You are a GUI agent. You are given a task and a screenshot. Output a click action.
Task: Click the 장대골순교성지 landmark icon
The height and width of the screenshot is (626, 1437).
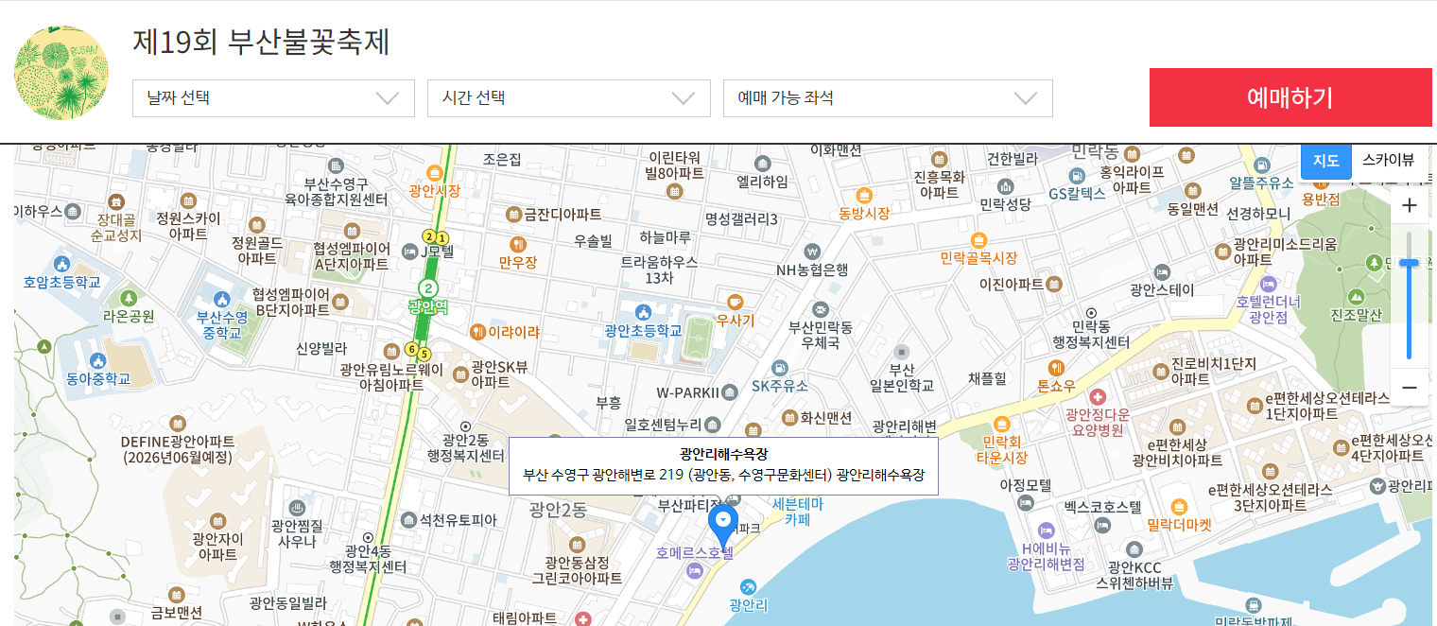116,200
